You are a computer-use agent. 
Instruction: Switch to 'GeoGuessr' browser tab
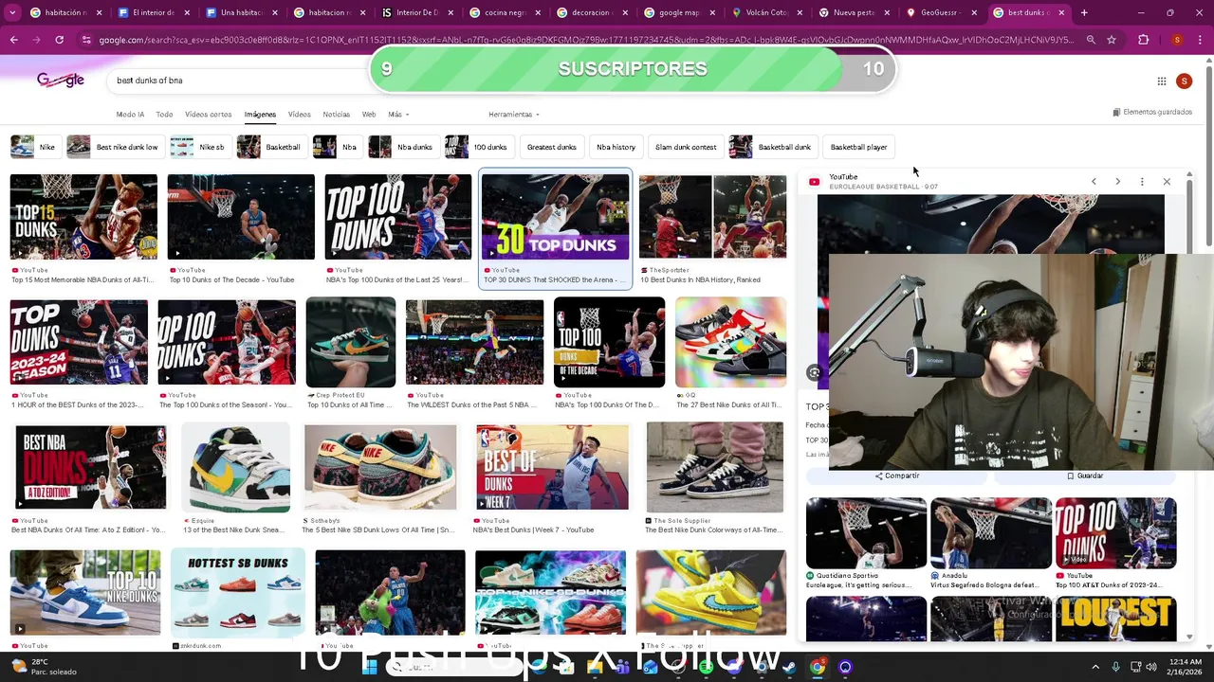coord(939,12)
